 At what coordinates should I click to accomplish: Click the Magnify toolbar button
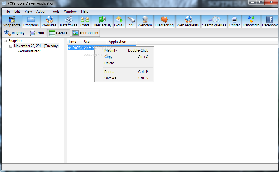pyautogui.click(x=14, y=33)
